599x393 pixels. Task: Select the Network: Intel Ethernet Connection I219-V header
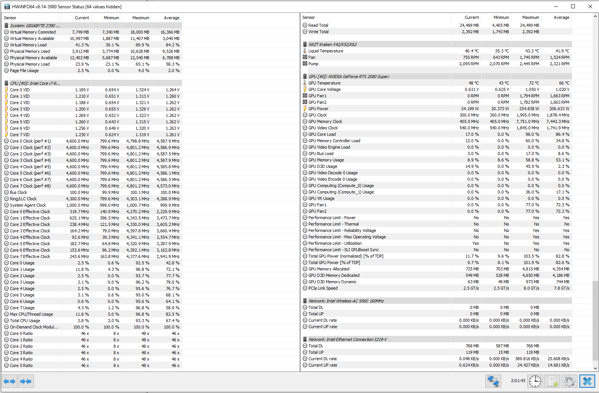[437, 339]
